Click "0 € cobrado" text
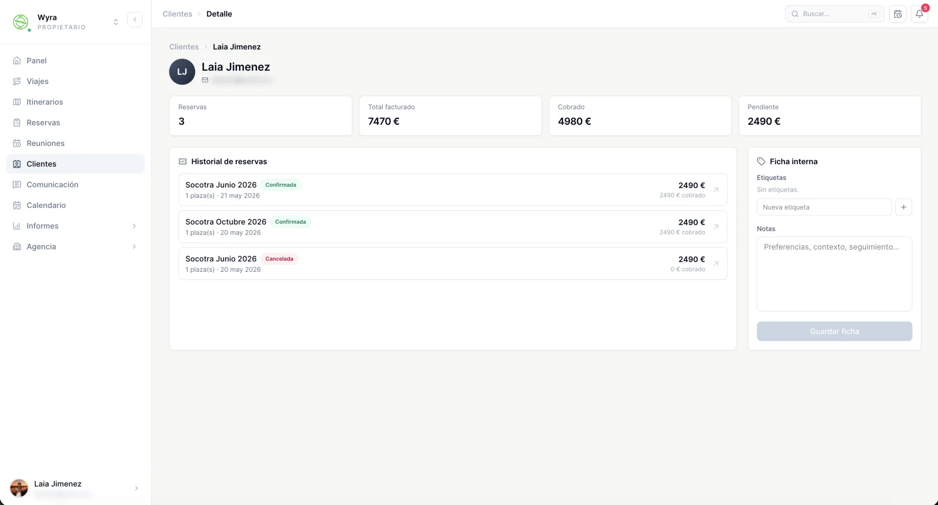Viewport: 938px width, 505px height. click(x=688, y=269)
